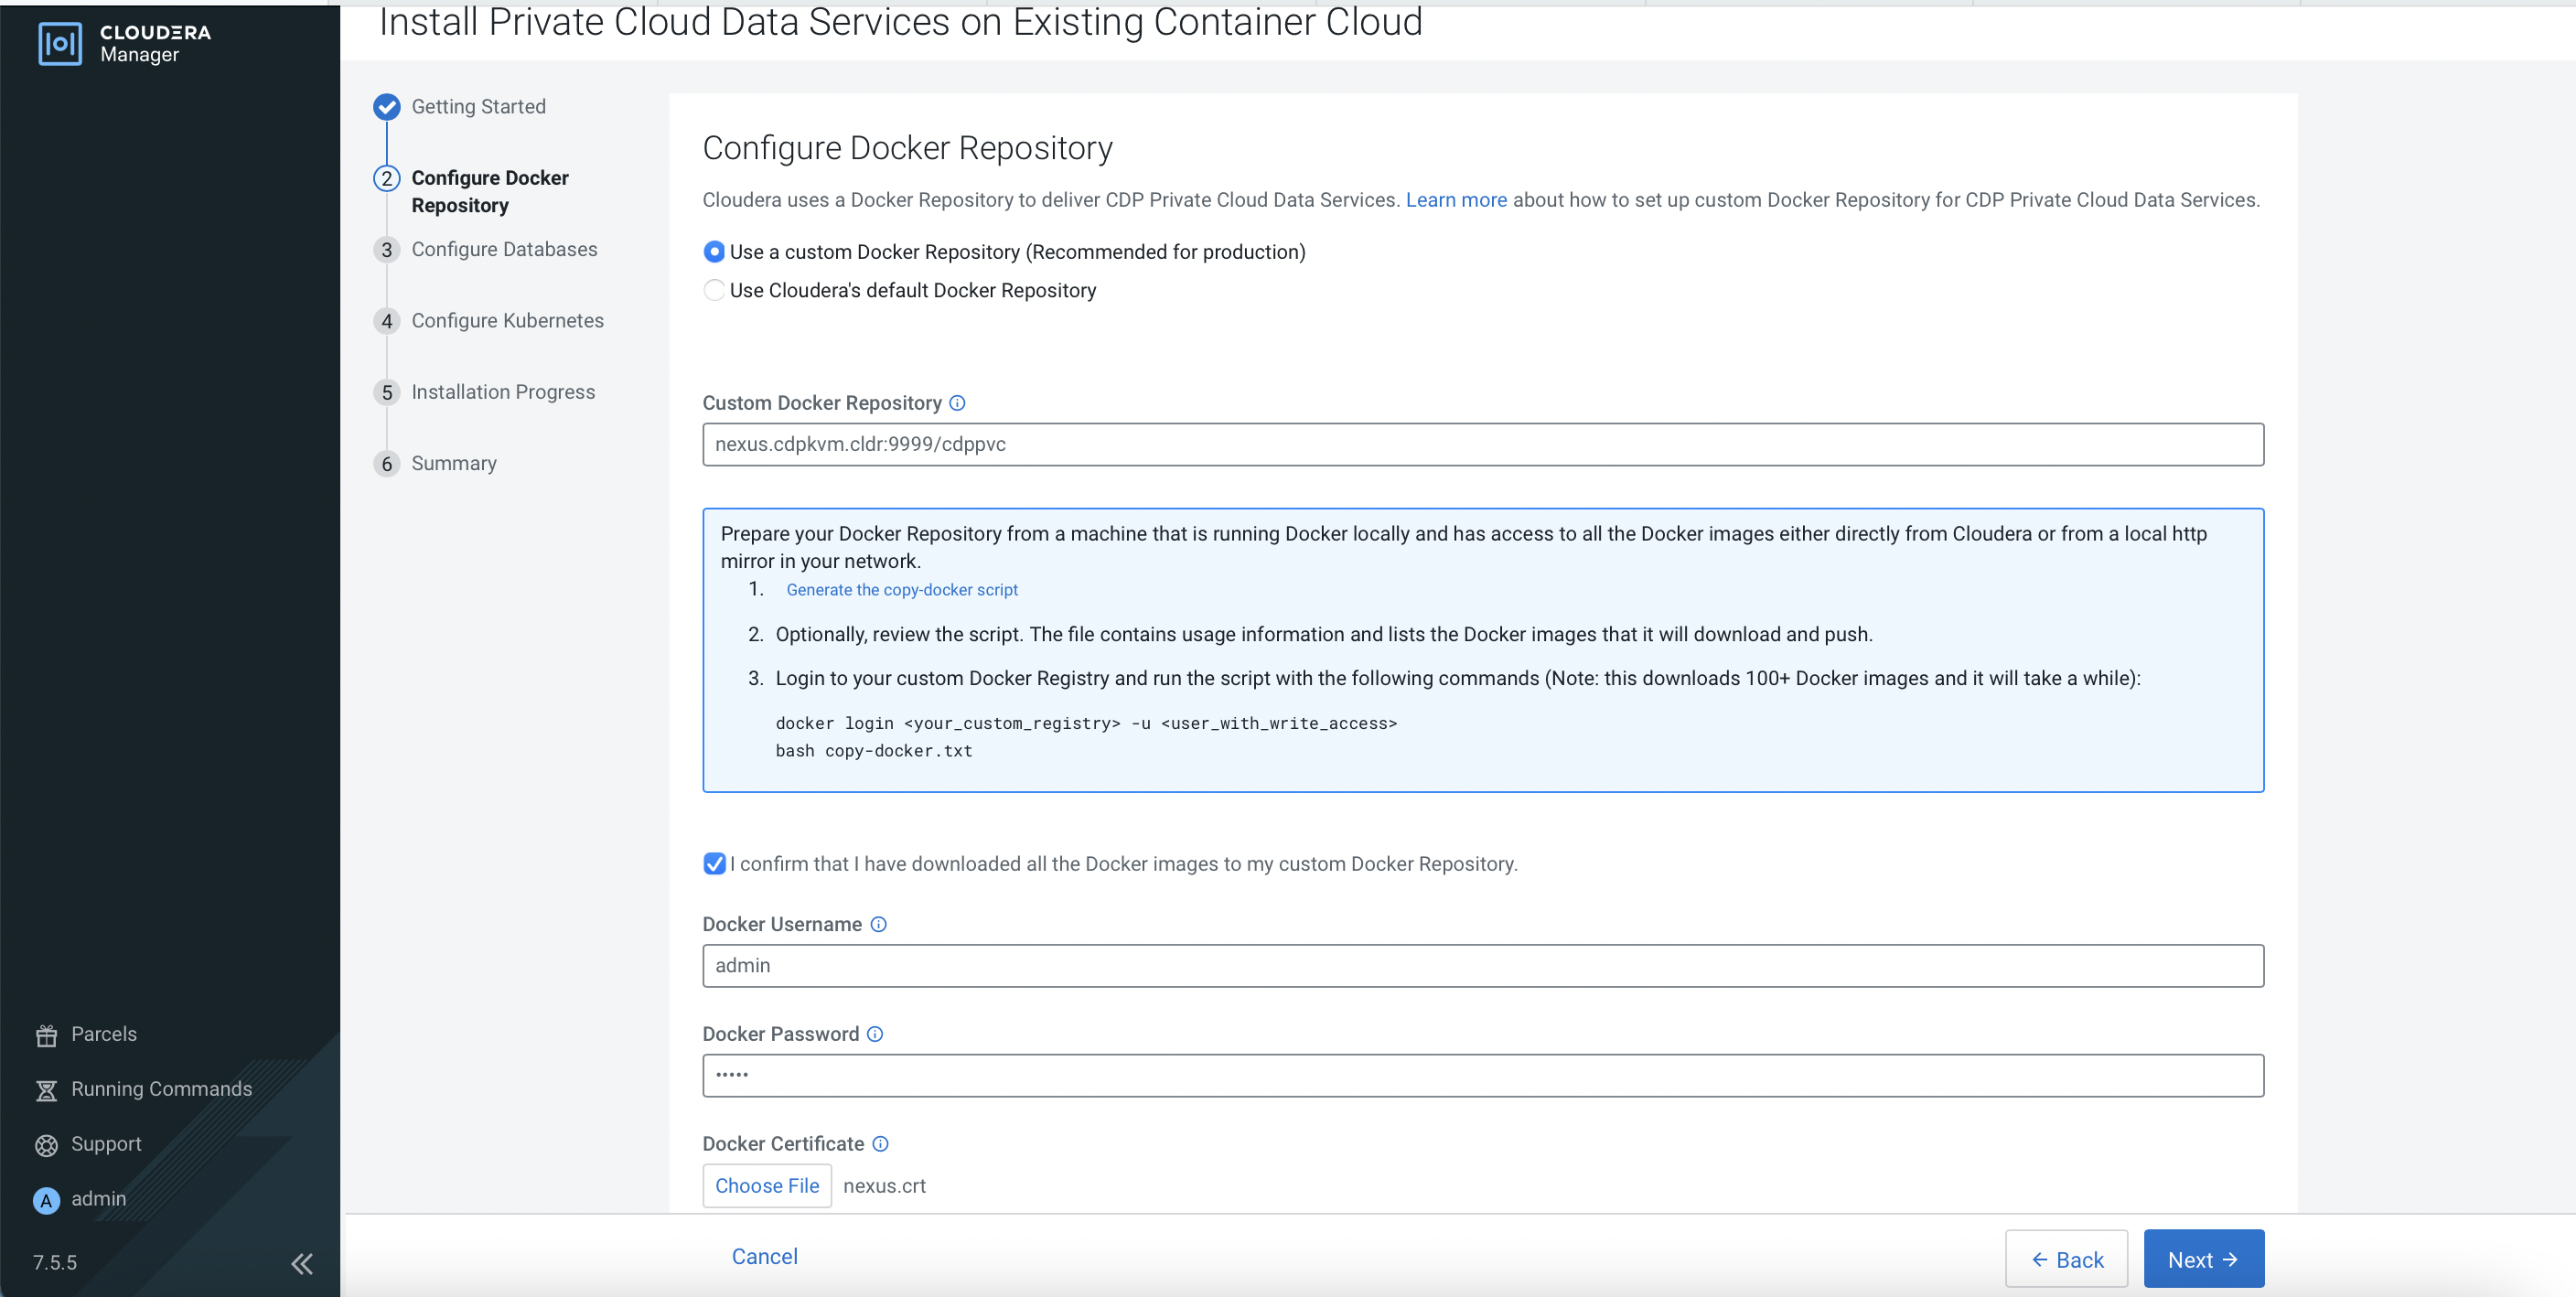
Task: Select Use Cloudera's default Docker Repository
Action: point(714,290)
